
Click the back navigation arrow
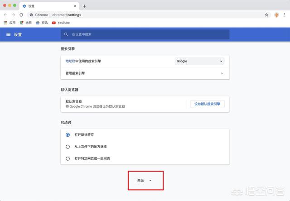coord(5,15)
